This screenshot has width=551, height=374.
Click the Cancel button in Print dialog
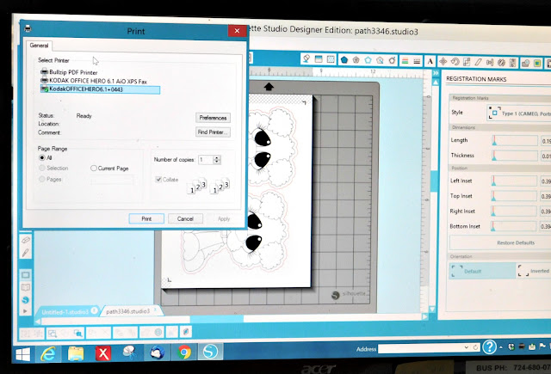(185, 218)
